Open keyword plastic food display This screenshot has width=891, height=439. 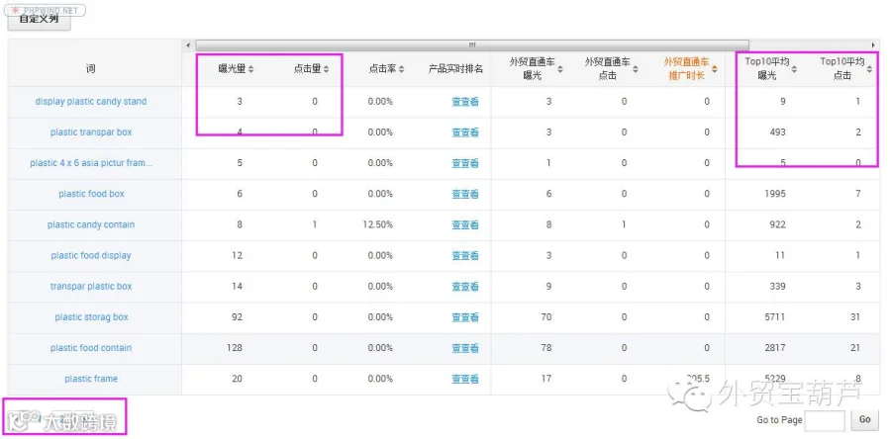(91, 255)
